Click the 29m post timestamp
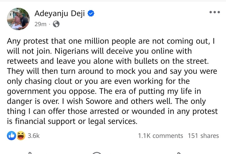Image resolution: width=226 pixels, height=154 pixels. coord(40,24)
